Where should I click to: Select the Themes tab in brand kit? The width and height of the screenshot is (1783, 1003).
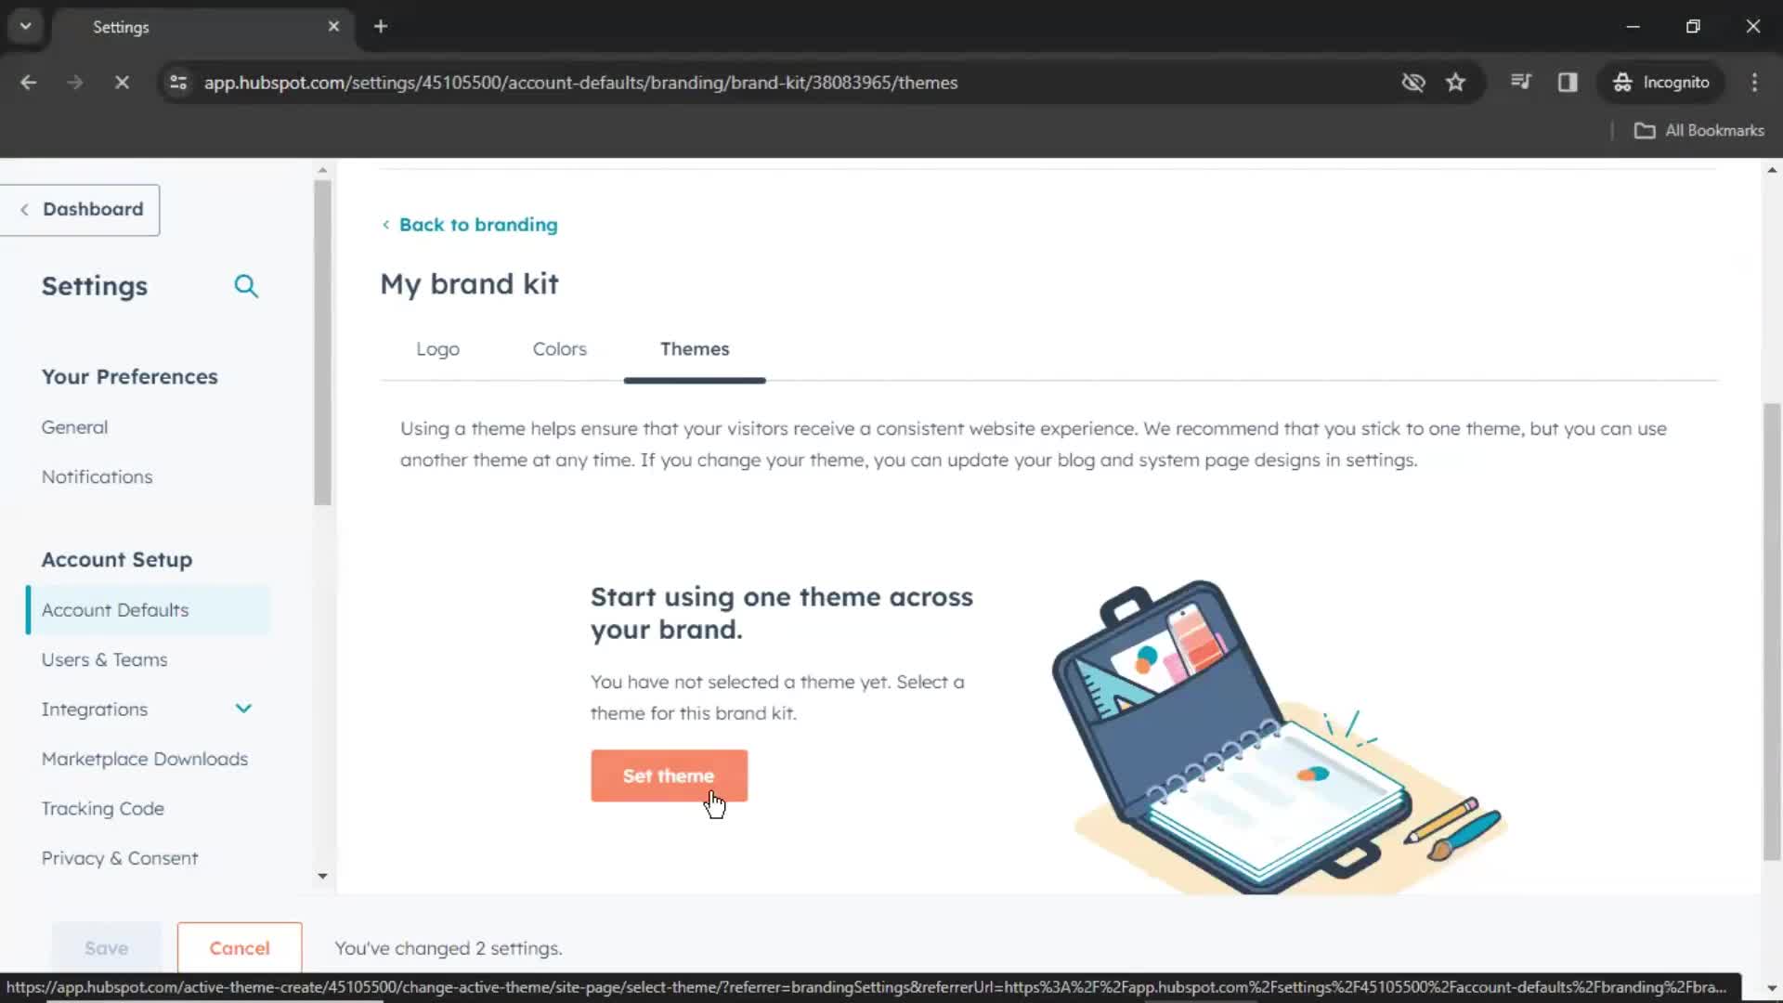tap(695, 349)
